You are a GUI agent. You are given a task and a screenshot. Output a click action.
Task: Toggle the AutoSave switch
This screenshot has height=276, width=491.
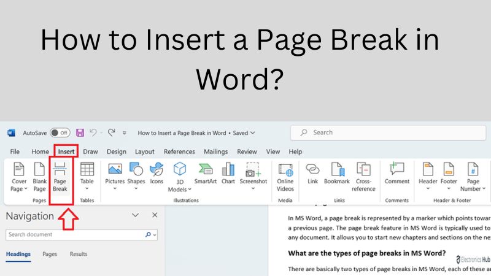tap(60, 132)
